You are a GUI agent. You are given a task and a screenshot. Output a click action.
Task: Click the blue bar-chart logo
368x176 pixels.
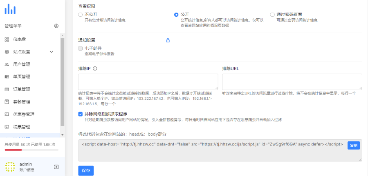pos(10,9)
